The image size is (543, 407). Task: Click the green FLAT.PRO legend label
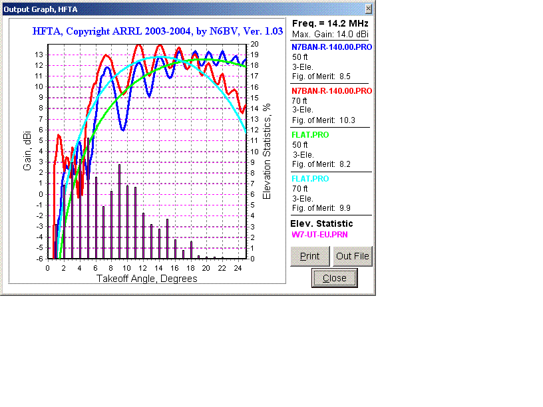(x=311, y=135)
